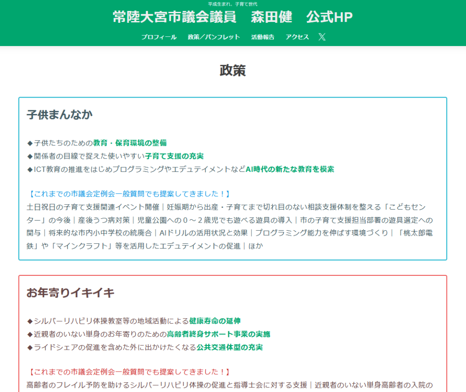Viewport: 466px width, 392px height.
Task: Click the blue 【これまでの市議会定例会一般質問でも提案してきました！】 text
Action: coord(128,194)
